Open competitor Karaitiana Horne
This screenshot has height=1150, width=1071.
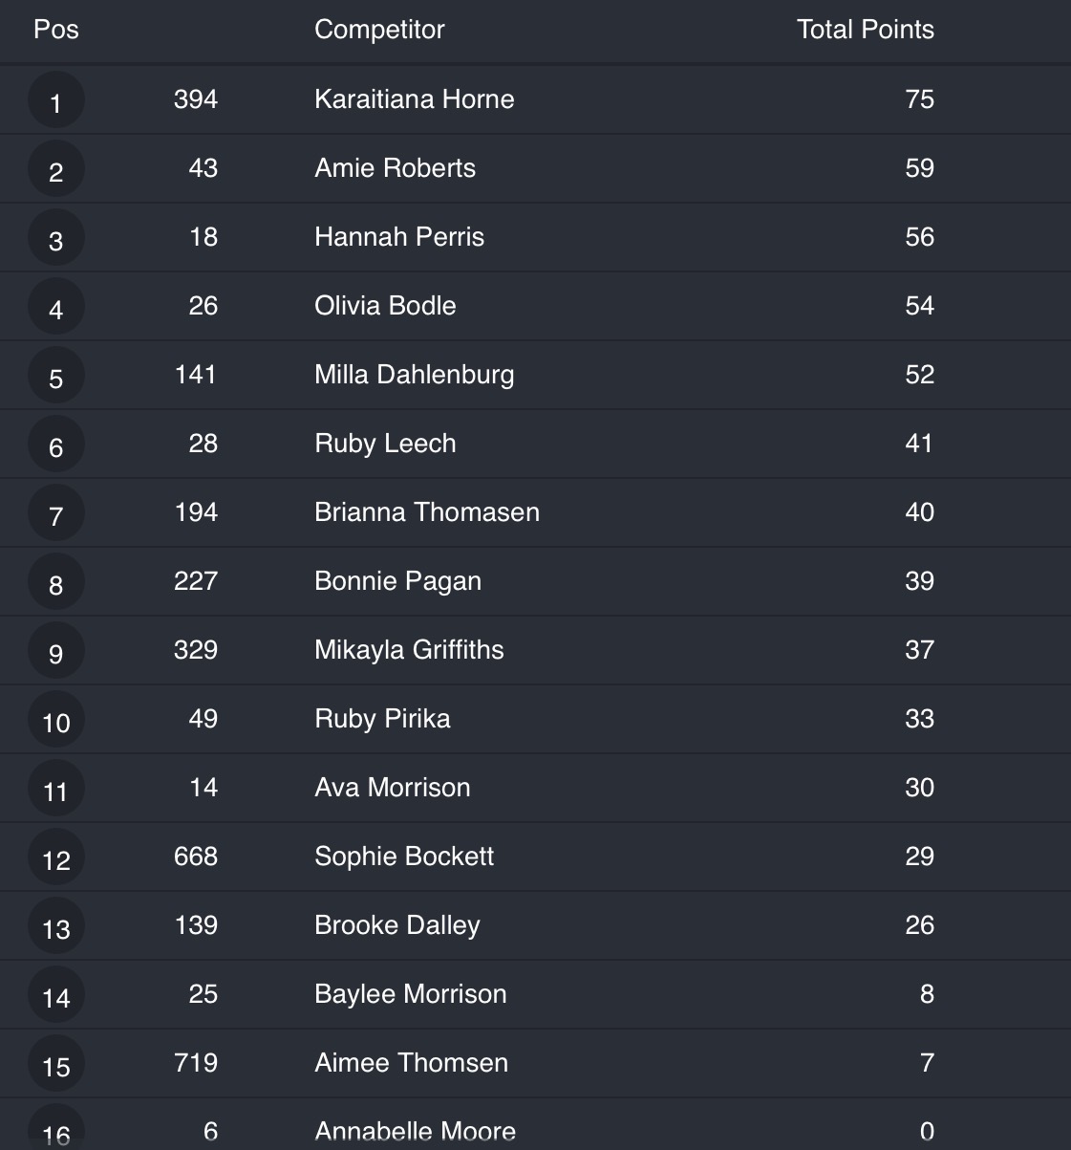click(x=414, y=99)
